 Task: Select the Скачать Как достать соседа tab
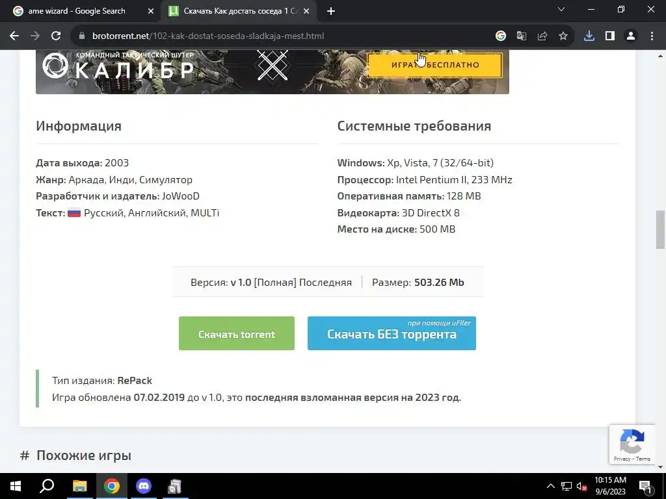(x=239, y=12)
